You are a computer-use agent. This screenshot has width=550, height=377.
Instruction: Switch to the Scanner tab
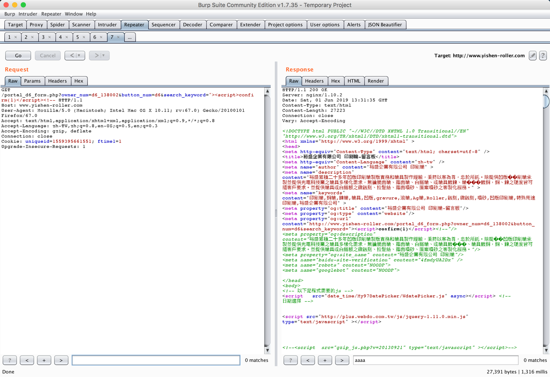pos(81,25)
